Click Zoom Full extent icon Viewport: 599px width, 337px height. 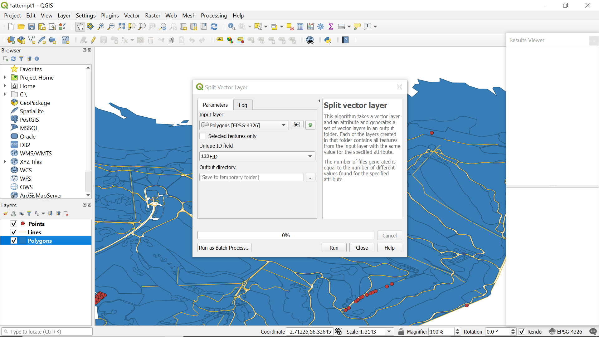[x=121, y=27]
